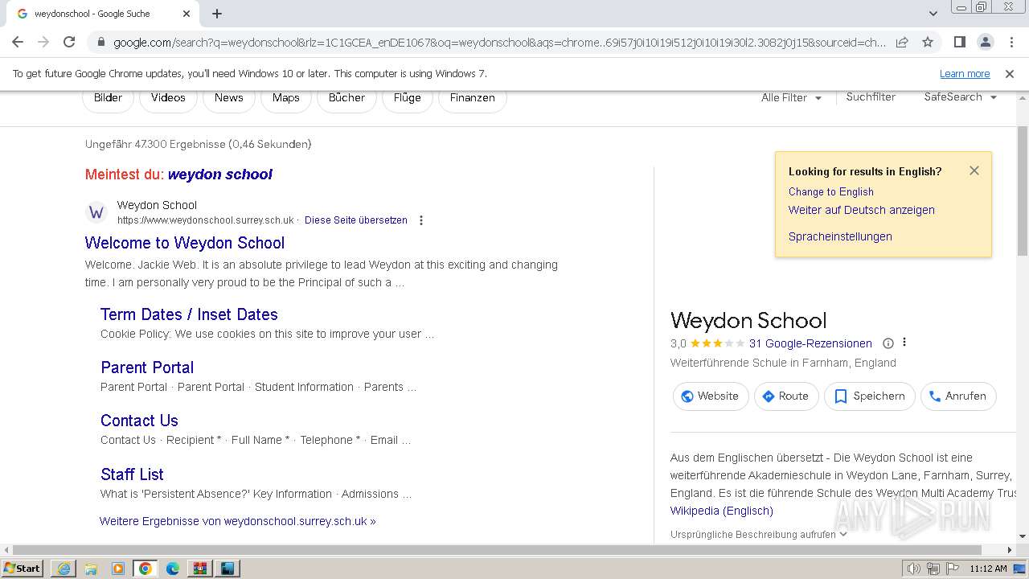Viewport: 1029px width, 579px height.
Task: Click suggested spelling weydon school
Action: (219, 175)
